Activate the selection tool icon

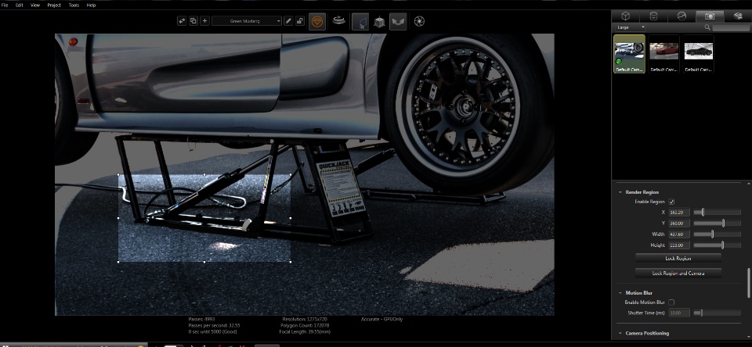[x=360, y=22]
